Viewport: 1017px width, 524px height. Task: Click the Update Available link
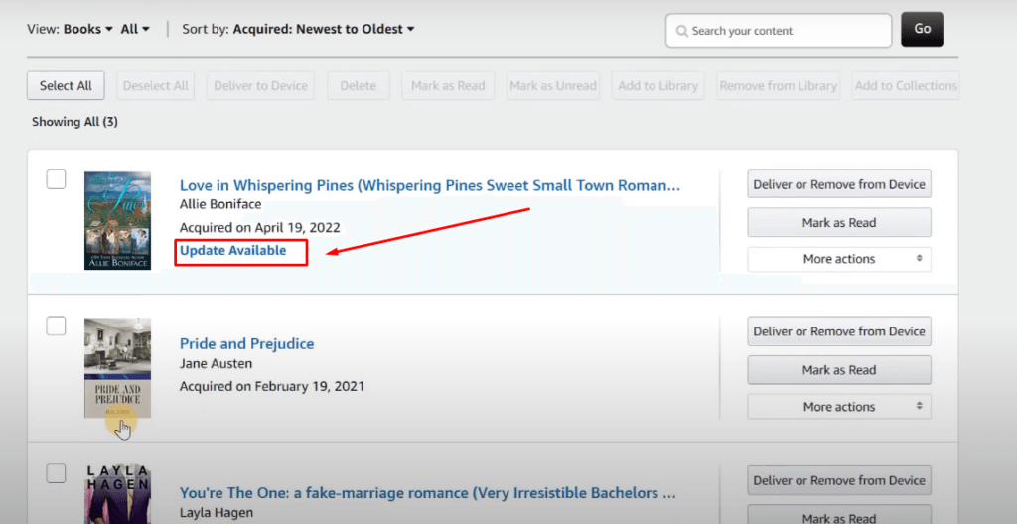pos(232,250)
